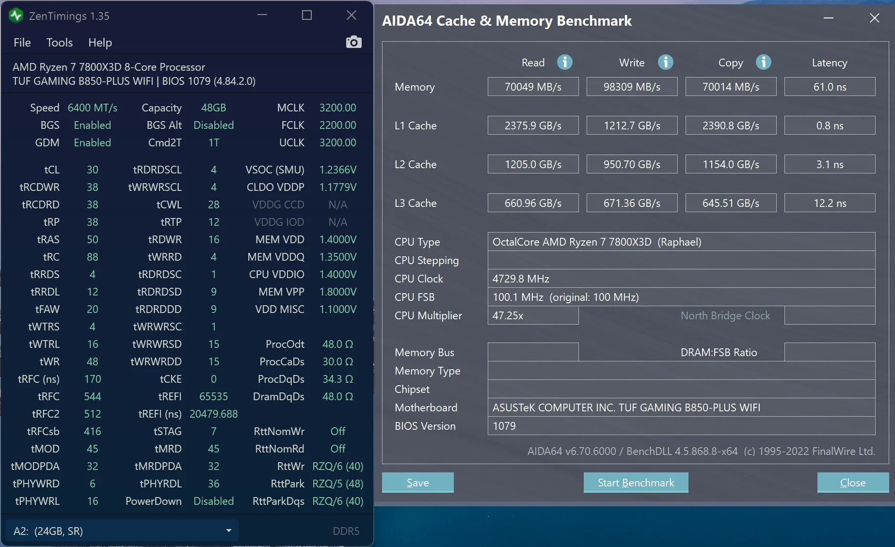The width and height of the screenshot is (895, 547).
Task: Click the Write info icon in AIDA64
Action: pyautogui.click(x=665, y=62)
